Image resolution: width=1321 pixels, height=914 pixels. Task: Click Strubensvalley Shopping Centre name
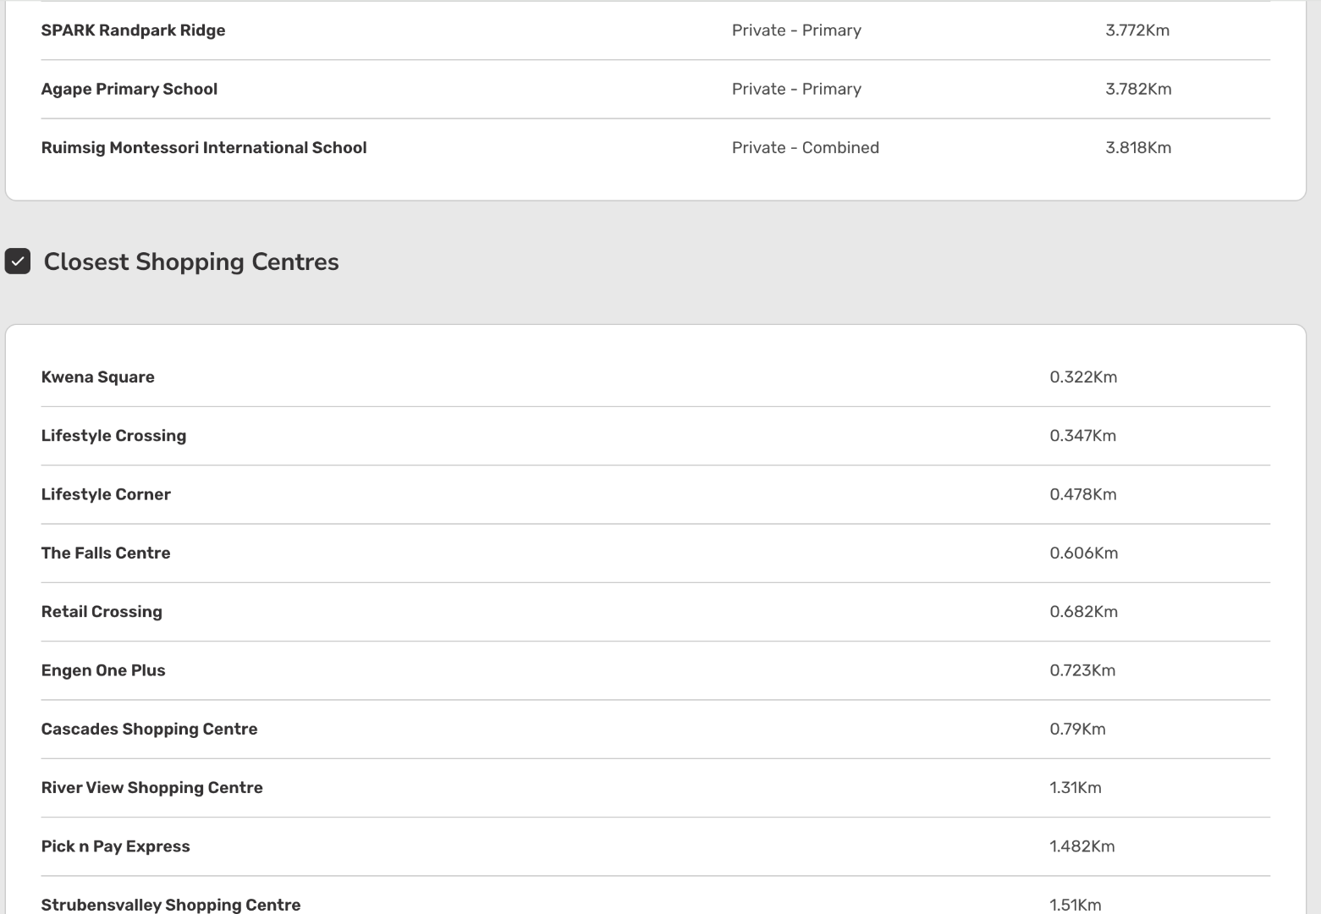(170, 904)
